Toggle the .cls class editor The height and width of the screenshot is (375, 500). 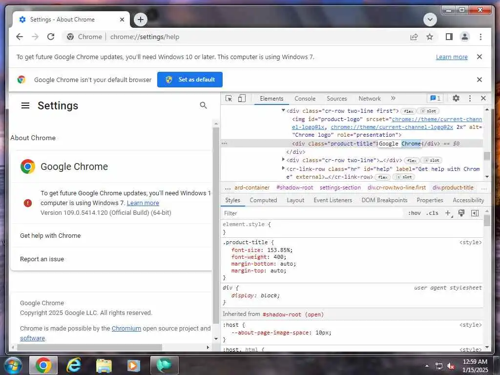pos(432,213)
